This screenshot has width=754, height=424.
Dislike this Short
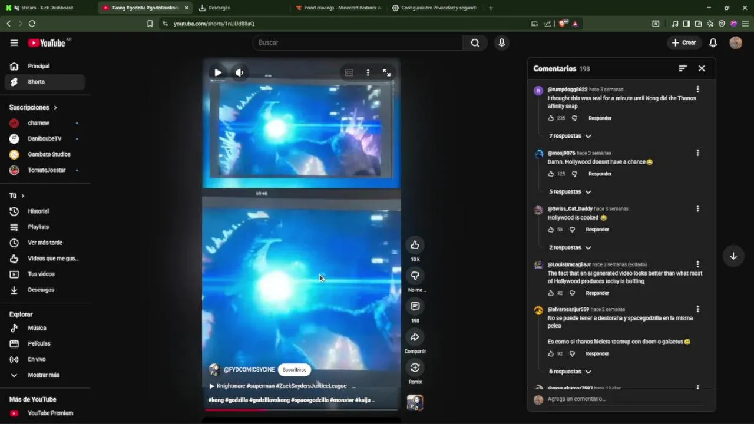pos(415,275)
